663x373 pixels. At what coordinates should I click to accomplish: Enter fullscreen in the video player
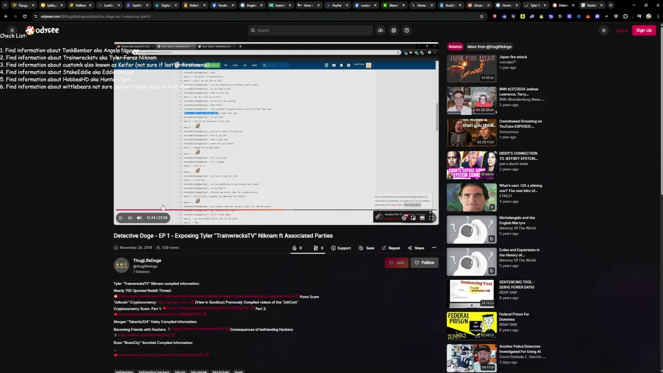[x=431, y=218]
